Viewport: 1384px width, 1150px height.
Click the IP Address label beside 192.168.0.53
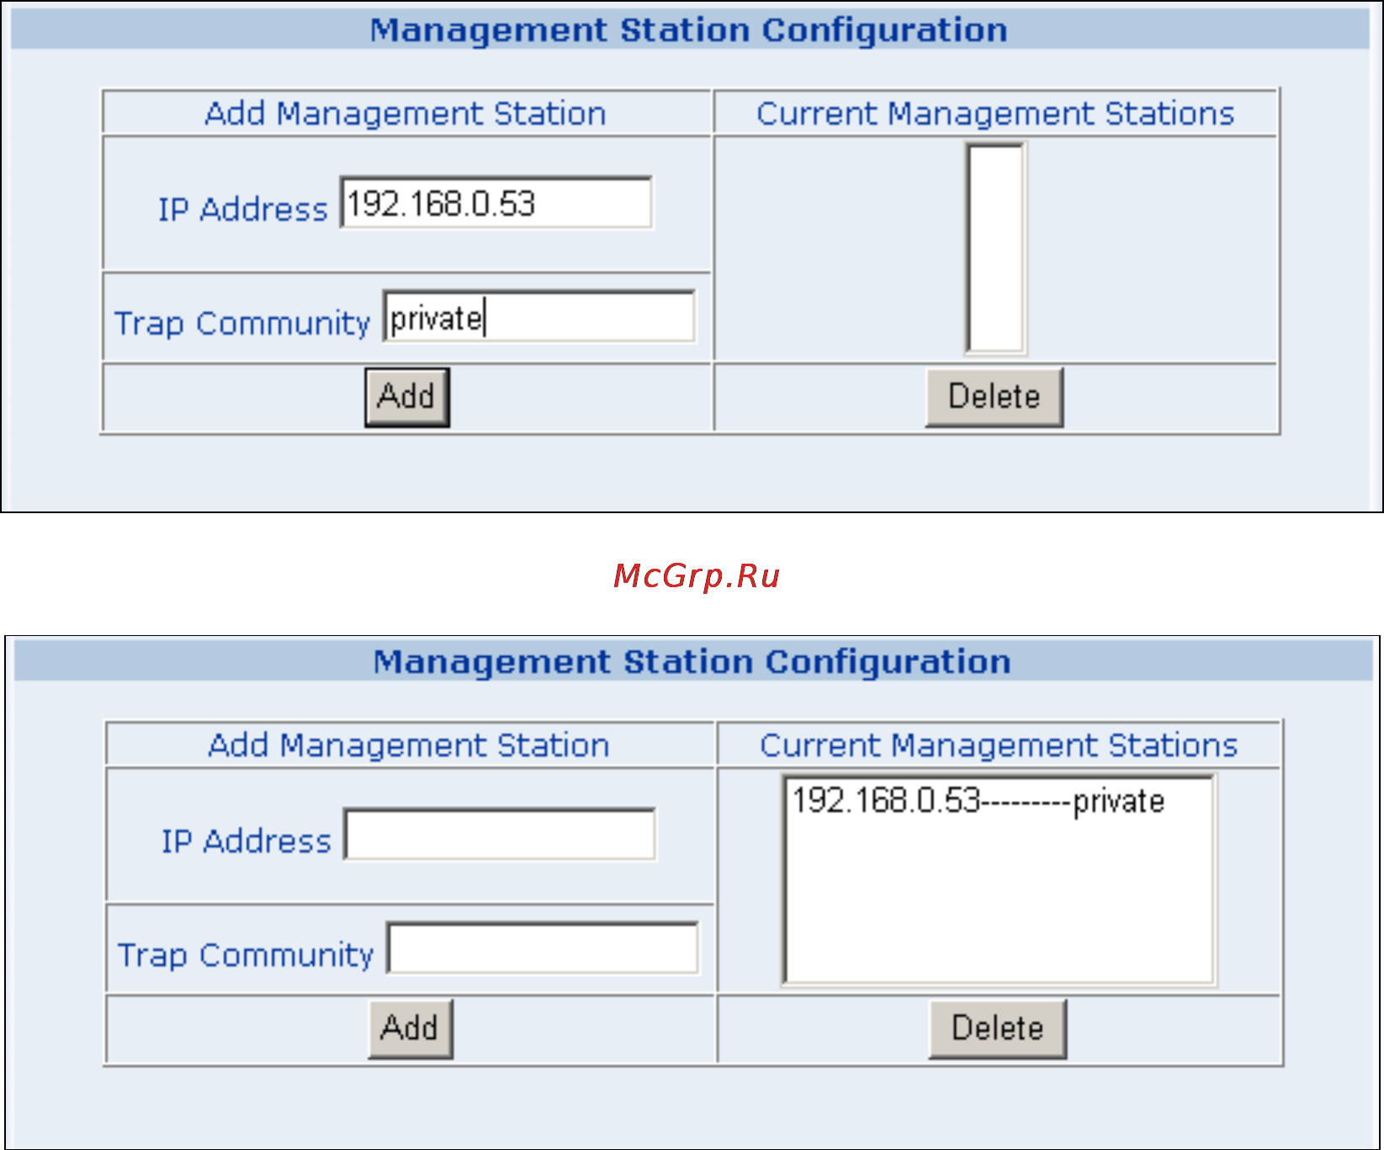pos(243,209)
